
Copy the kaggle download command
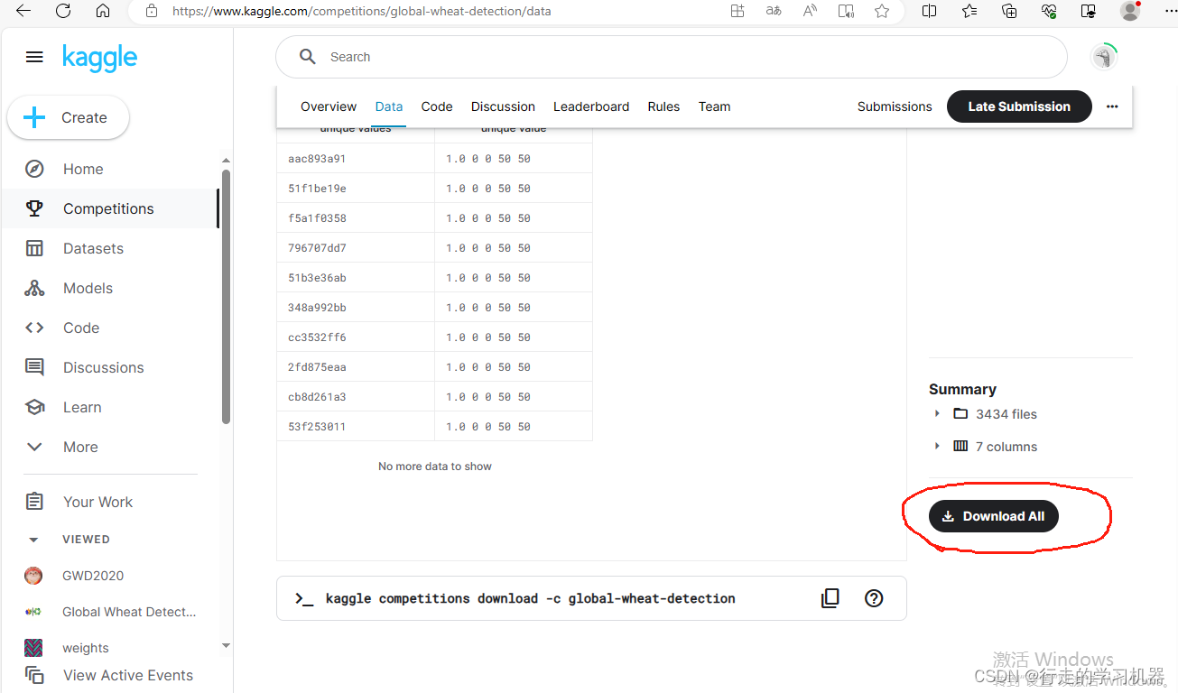coord(830,597)
